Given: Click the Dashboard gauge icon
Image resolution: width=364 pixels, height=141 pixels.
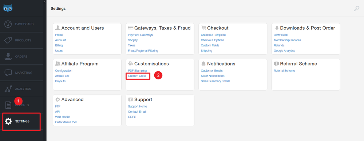Looking at the screenshot, I should (8, 24).
